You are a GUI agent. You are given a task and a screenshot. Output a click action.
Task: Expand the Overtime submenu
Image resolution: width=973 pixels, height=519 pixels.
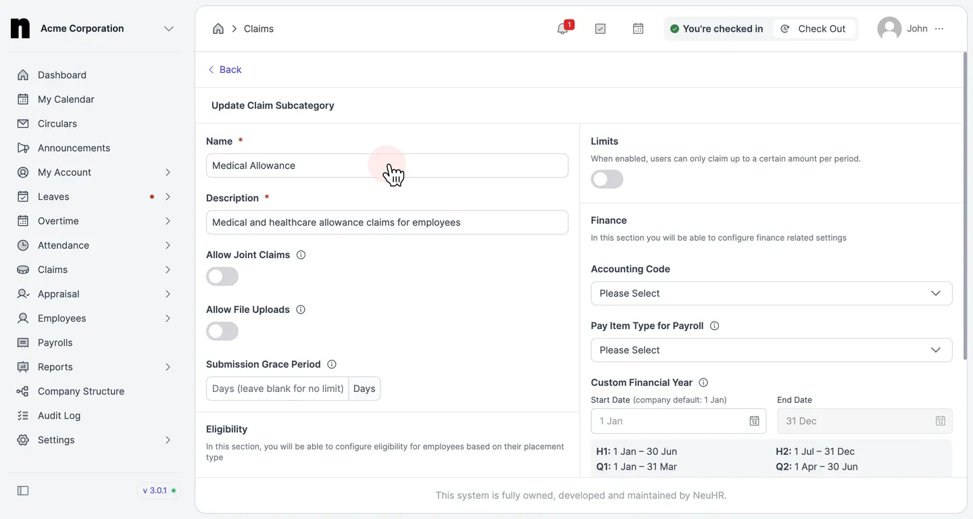(168, 221)
